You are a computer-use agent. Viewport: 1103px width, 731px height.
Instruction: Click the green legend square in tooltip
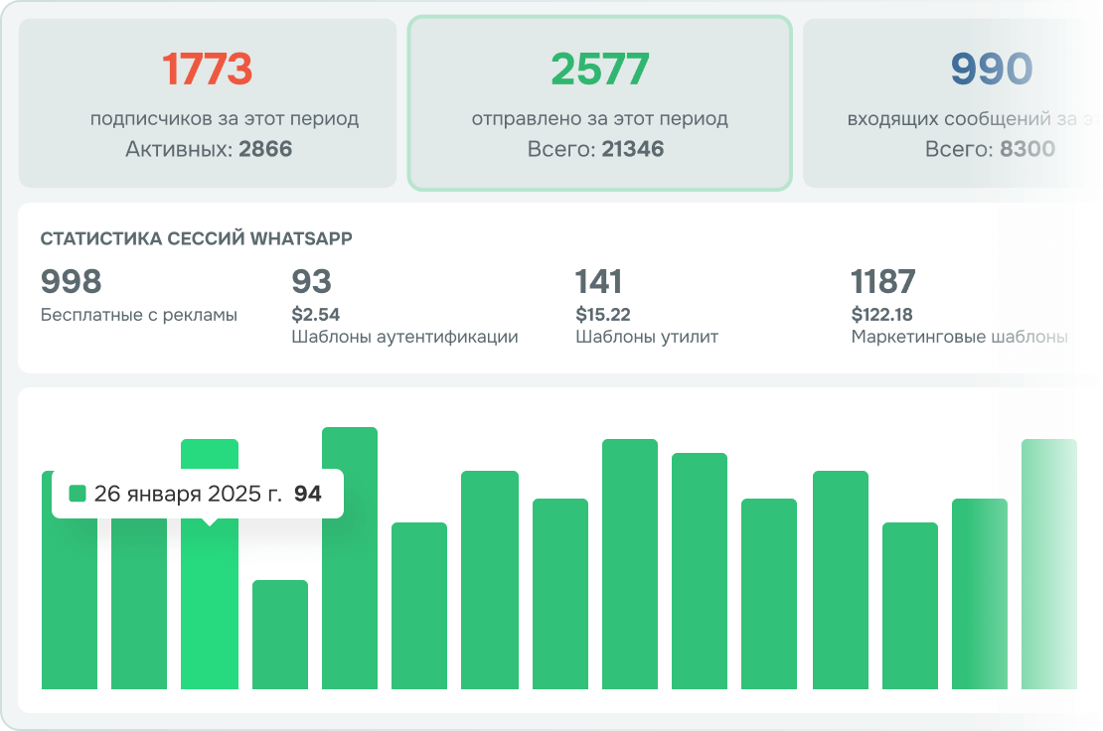tap(78, 494)
